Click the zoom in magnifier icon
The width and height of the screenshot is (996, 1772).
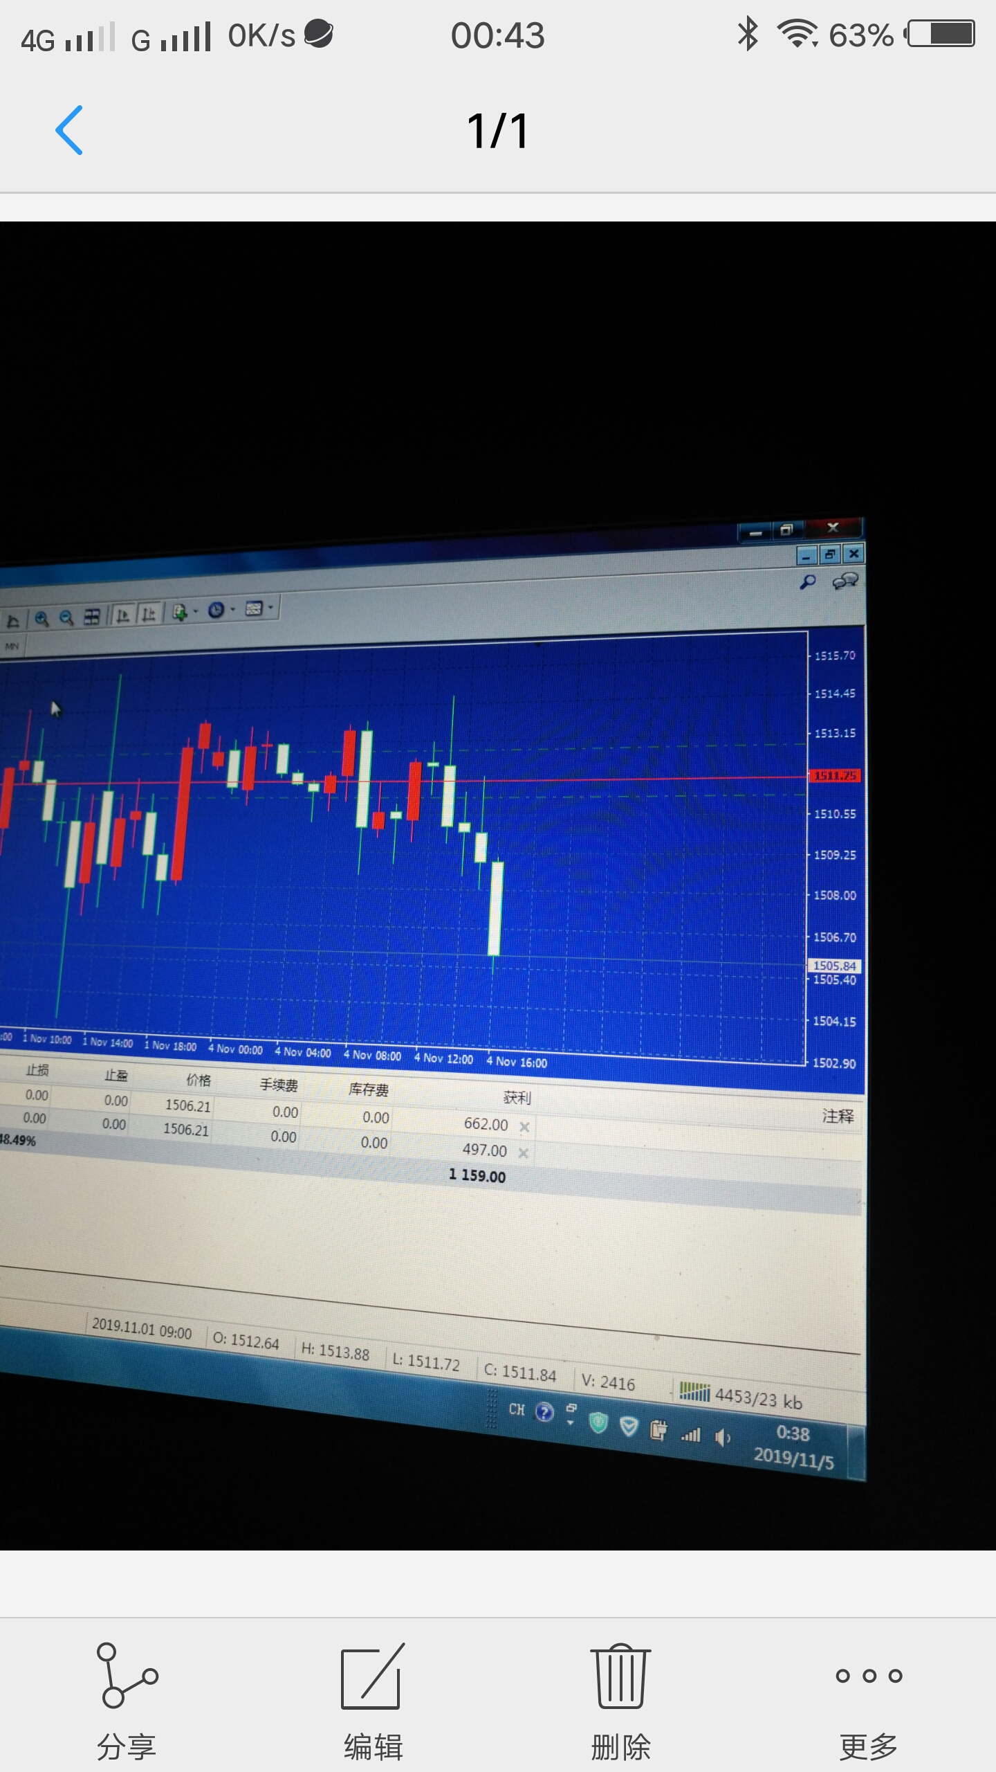41,618
